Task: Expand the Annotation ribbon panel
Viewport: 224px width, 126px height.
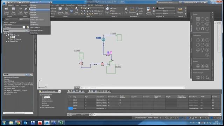Action: [x=134, y=16]
